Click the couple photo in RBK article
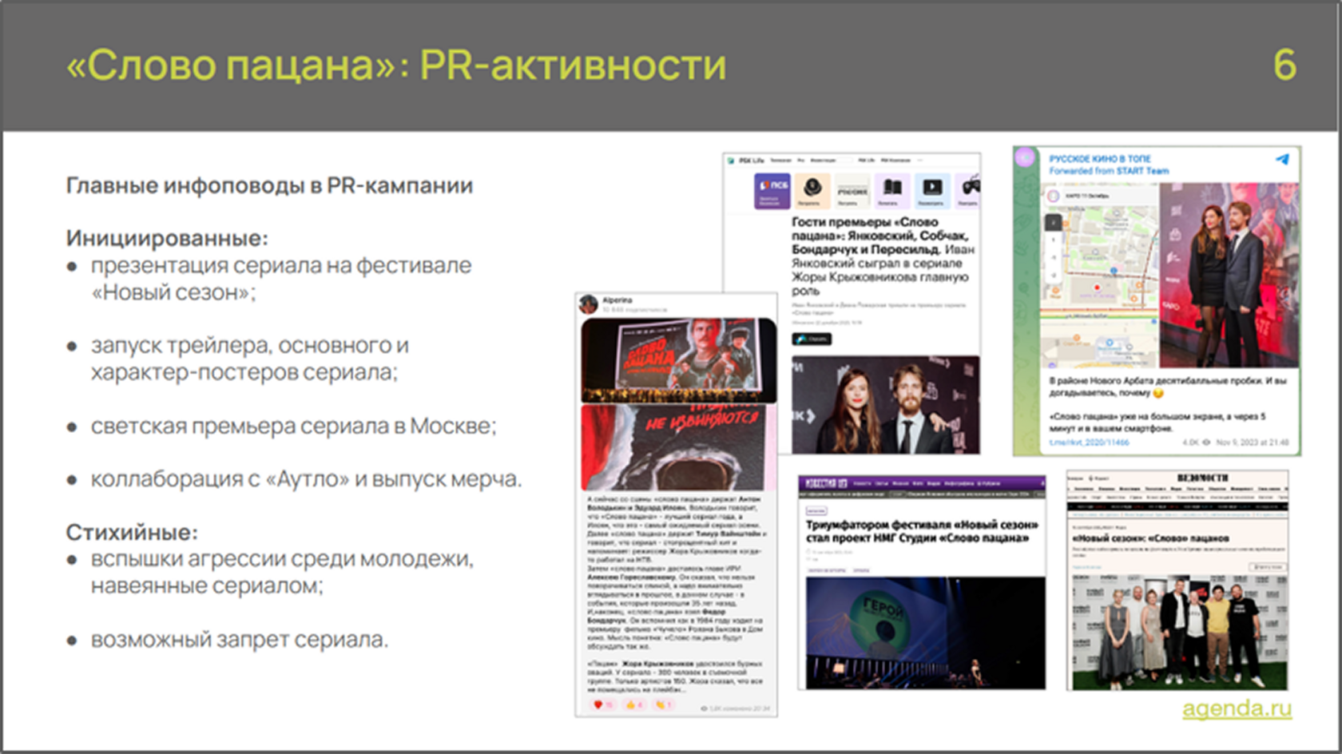The width and height of the screenshot is (1342, 754). 885,405
